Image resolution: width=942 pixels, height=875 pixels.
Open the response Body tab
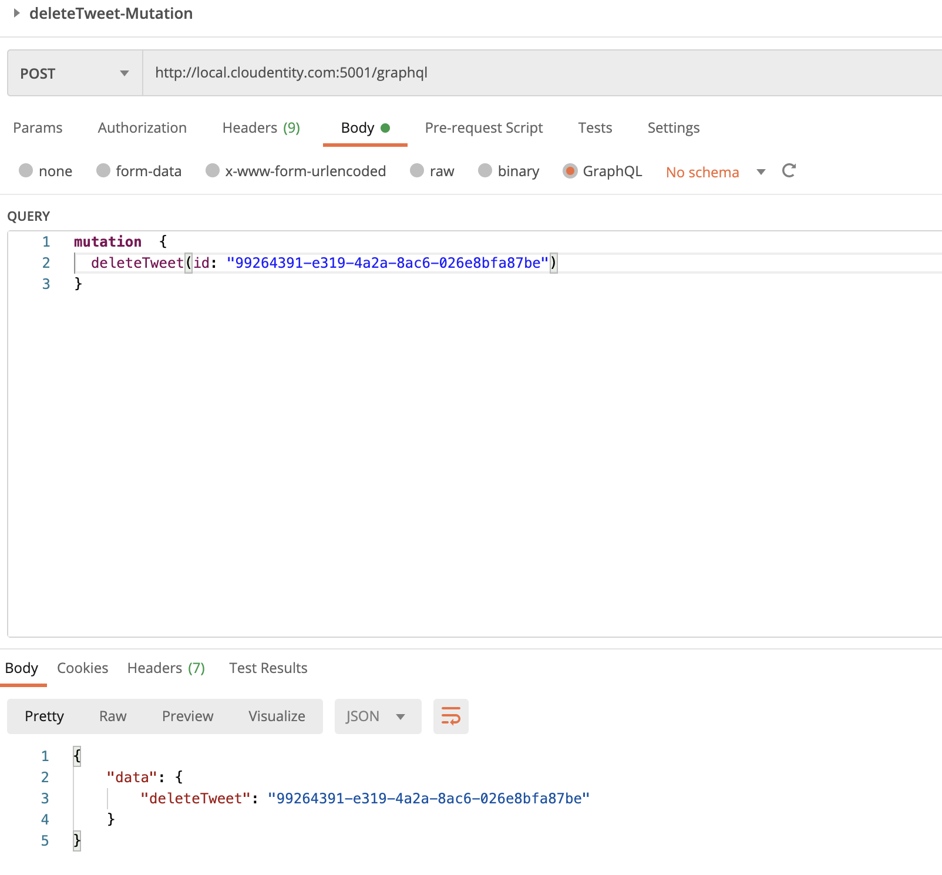click(x=22, y=668)
